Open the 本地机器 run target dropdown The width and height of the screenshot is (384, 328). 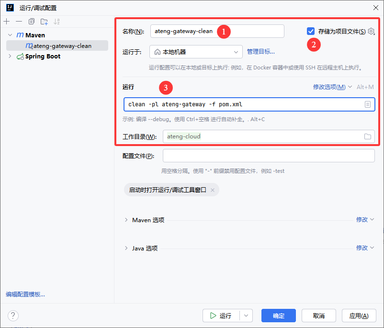coord(196,52)
